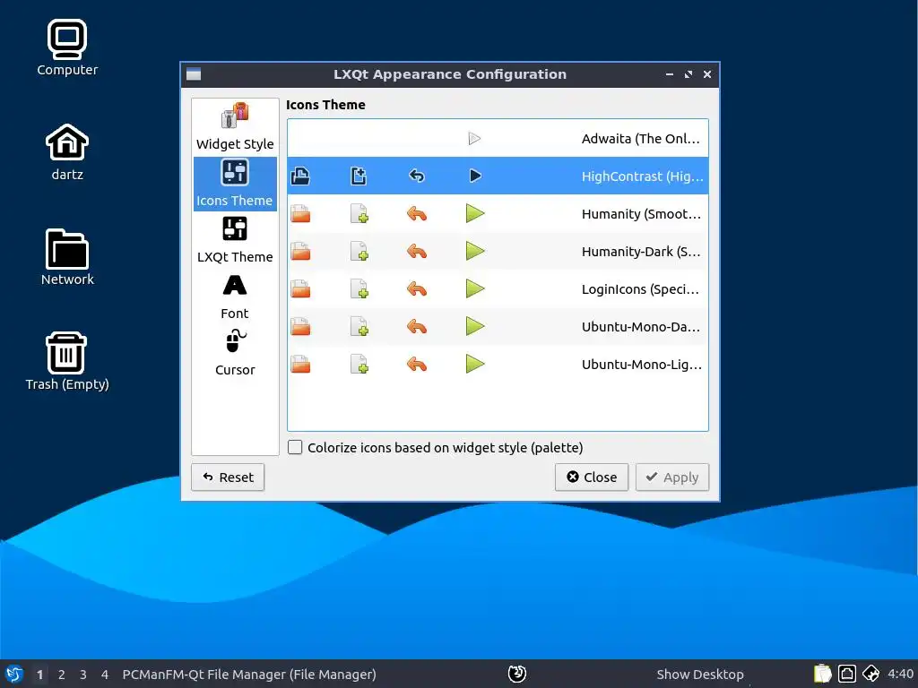918x688 pixels.
Task: Click the Apply button
Action: 672,477
